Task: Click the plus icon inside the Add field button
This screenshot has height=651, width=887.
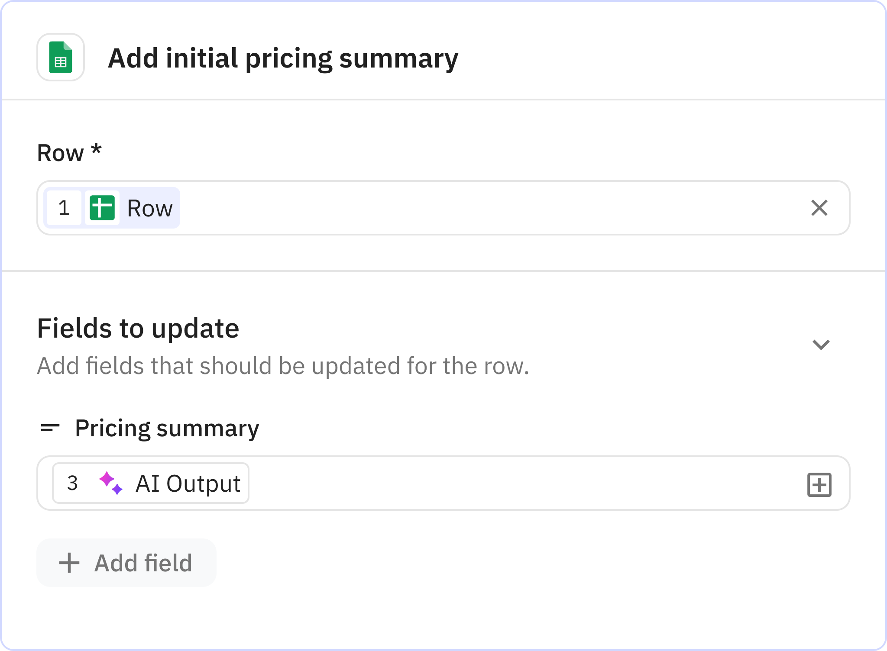Action: (x=68, y=563)
